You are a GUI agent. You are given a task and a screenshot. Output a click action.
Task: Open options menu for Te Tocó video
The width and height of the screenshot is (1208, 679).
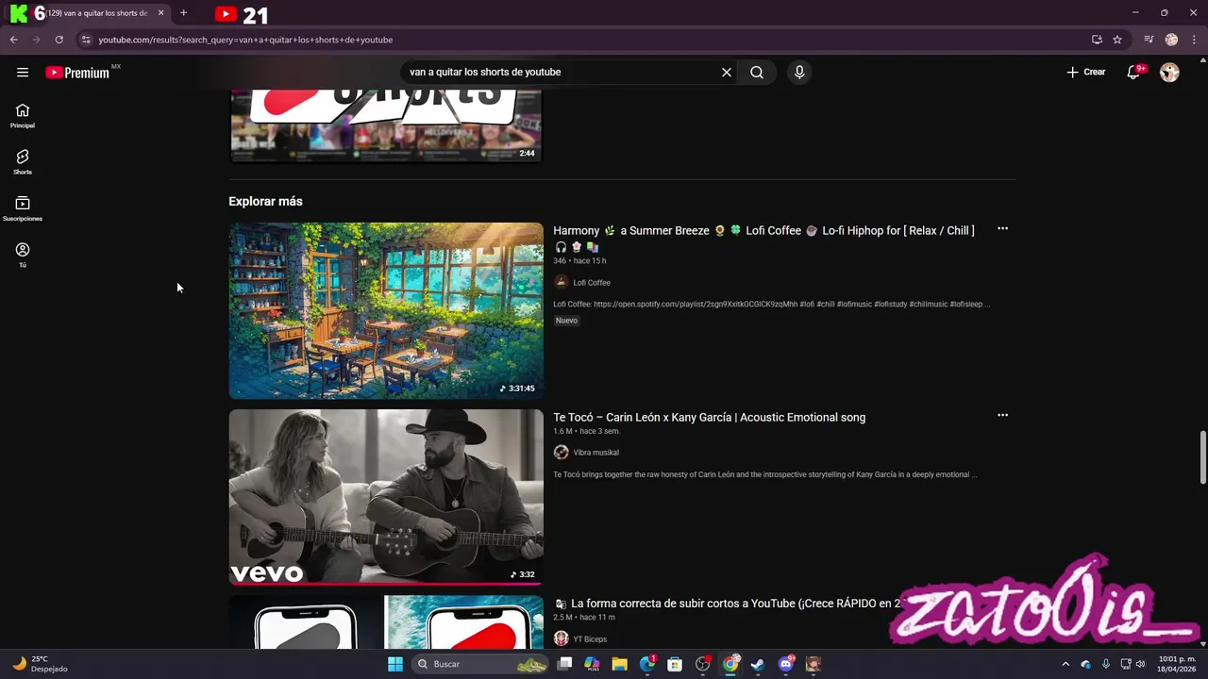pyautogui.click(x=1002, y=415)
